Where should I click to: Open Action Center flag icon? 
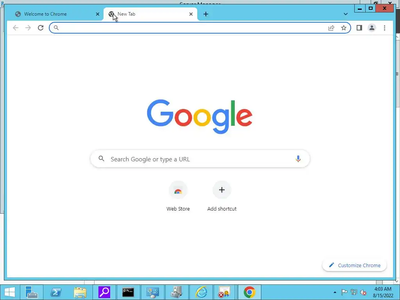(x=344, y=292)
